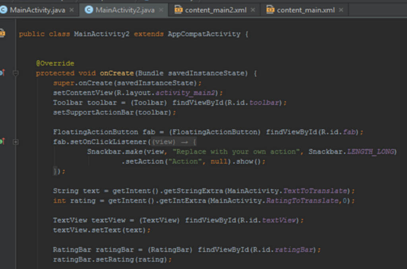Click the related XML file gutter icon beside class declaration
This screenshot has height=269, width=407.
click(x=2, y=33)
